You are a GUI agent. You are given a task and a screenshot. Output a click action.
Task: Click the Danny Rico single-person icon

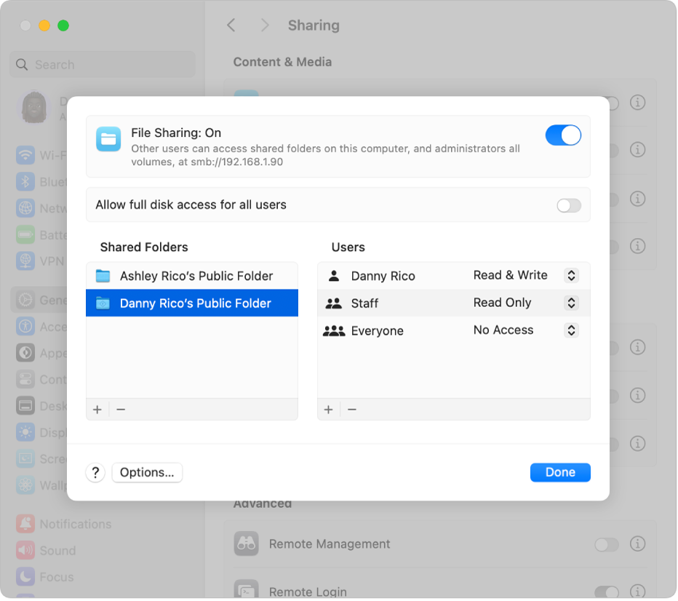[334, 276]
